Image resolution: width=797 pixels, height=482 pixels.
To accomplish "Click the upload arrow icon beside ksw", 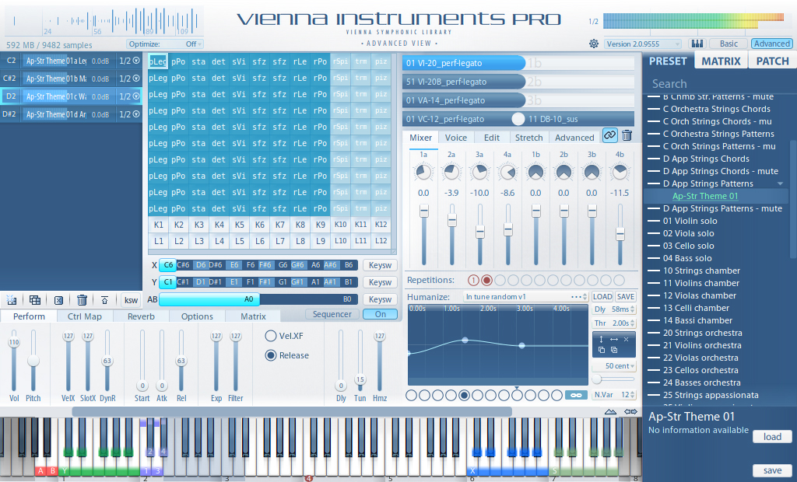I will 105,299.
